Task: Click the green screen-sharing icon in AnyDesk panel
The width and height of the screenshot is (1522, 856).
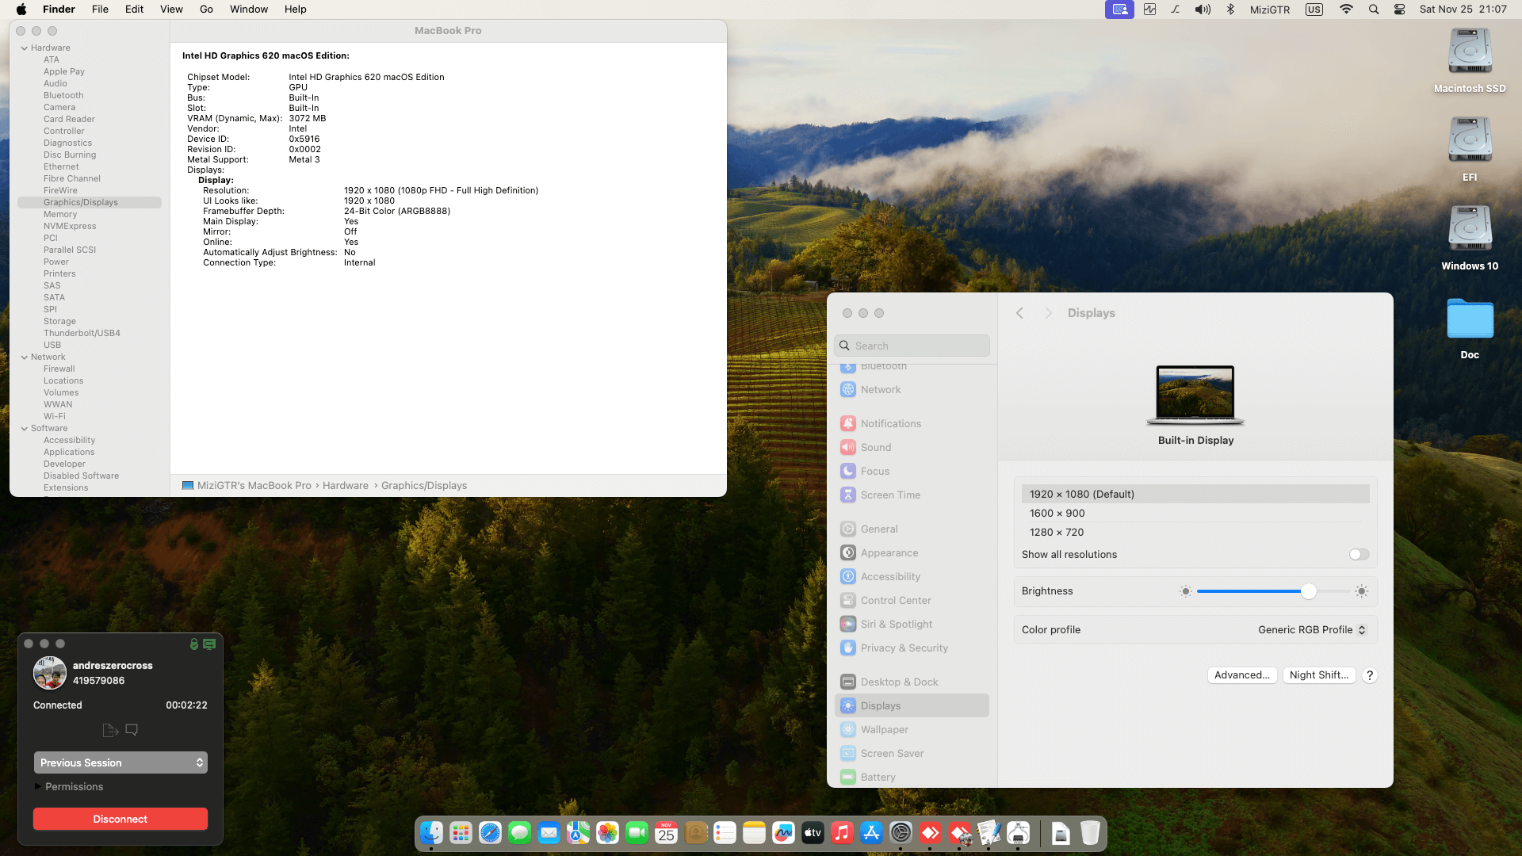Action: click(209, 644)
